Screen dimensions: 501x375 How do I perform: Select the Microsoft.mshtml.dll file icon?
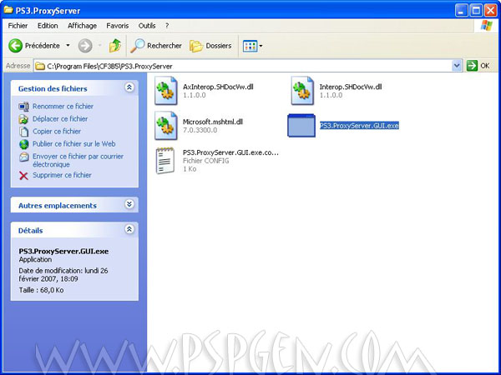coord(166,125)
